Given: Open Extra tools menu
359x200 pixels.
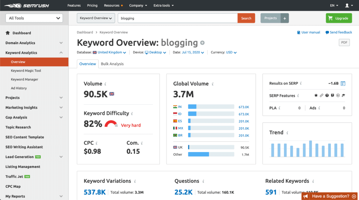Looking at the screenshot, I should (163, 6).
